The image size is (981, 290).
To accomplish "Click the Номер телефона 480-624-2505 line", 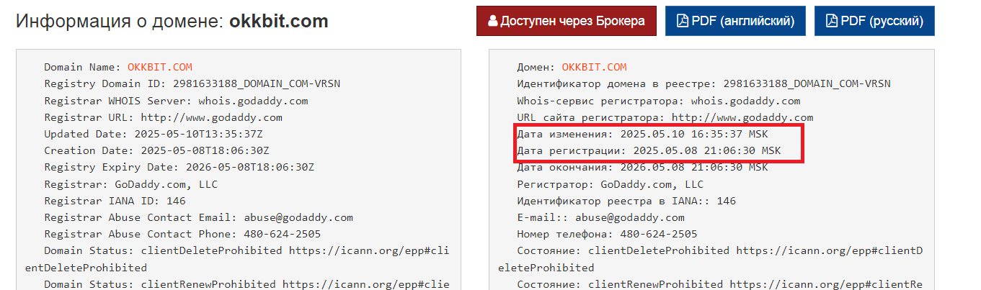I will (x=607, y=234).
